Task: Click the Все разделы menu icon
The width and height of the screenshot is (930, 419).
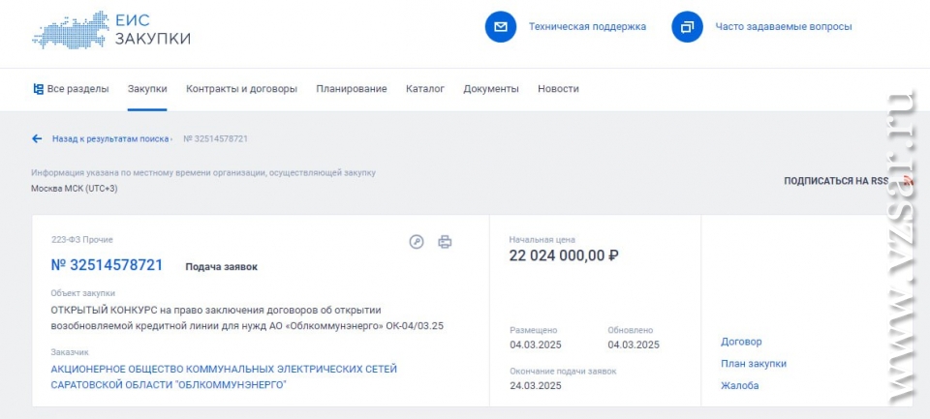Action: pos(38,89)
